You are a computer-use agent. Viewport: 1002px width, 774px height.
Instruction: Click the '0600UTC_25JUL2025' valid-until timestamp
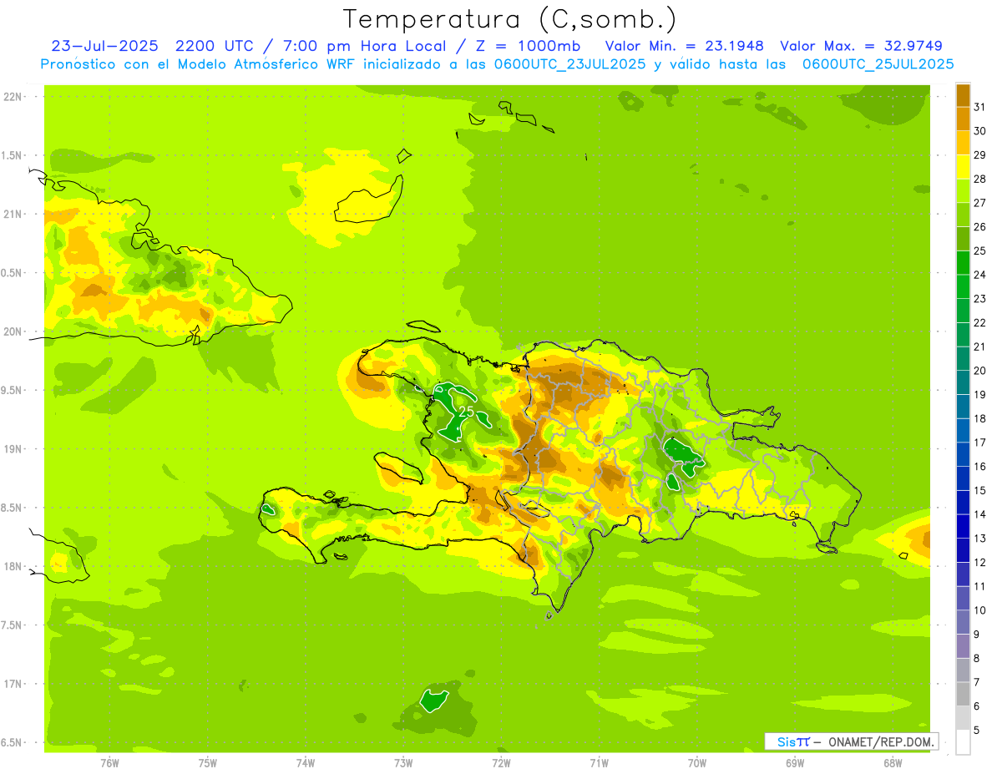click(878, 64)
